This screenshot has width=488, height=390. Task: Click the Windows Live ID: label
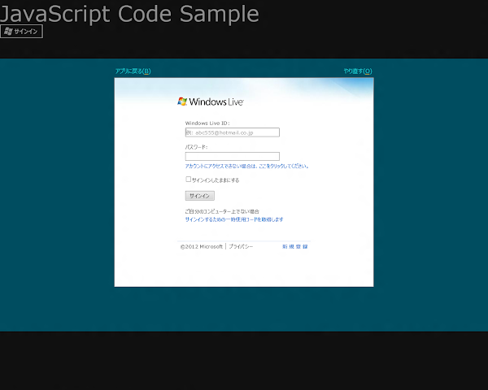coord(207,123)
